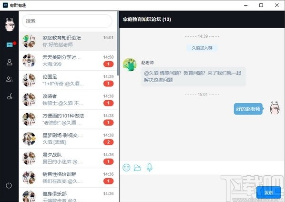285x202 pixels.
Task: Open the send file folder icon
Action: pos(137,168)
